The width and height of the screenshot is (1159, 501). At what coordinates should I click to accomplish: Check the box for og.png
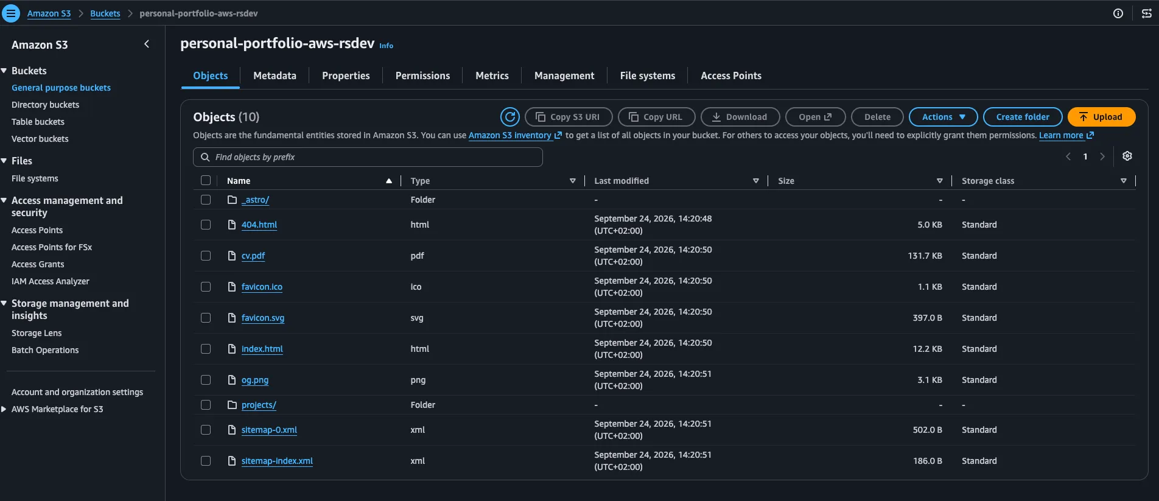(206, 380)
